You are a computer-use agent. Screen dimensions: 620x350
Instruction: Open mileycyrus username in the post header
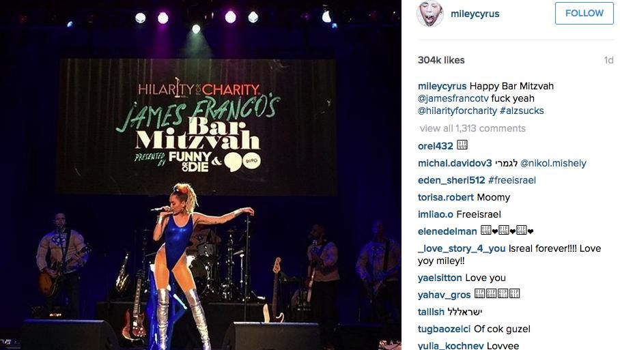(475, 14)
